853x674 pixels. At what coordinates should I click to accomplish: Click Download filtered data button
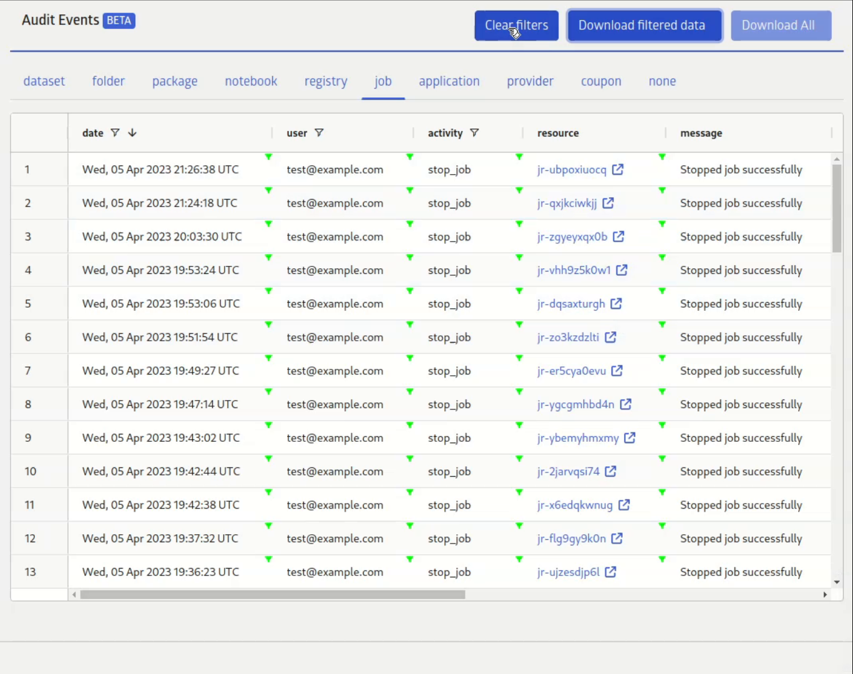[645, 26]
